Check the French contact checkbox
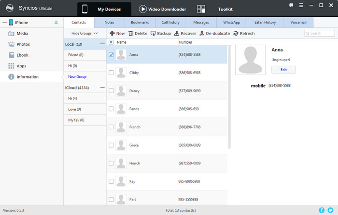Viewport: 338px width, 215px height. (x=111, y=127)
